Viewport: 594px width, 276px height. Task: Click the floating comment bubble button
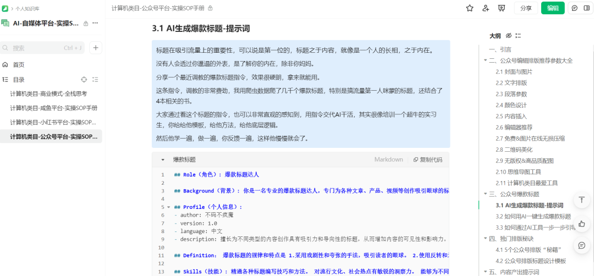(582, 245)
